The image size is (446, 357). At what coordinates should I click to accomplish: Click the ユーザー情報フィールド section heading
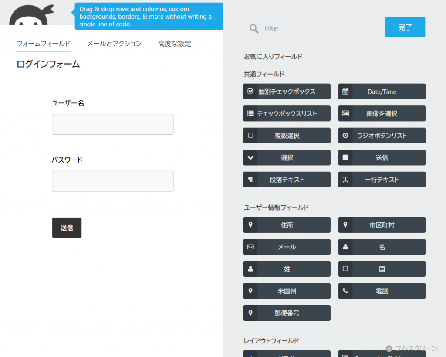coord(276,207)
